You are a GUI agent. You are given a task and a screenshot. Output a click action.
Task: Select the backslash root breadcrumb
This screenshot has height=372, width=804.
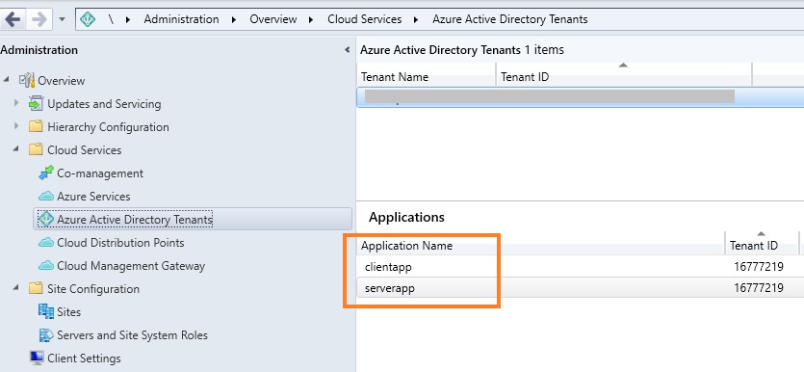(x=111, y=19)
